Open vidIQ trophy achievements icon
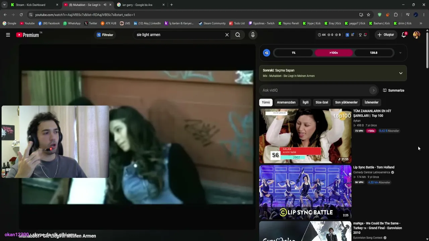 [x=360, y=35]
